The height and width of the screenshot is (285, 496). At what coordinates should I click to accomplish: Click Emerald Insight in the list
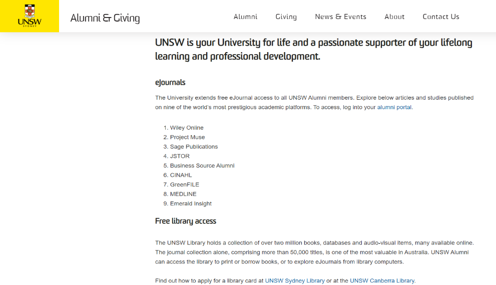tap(191, 204)
